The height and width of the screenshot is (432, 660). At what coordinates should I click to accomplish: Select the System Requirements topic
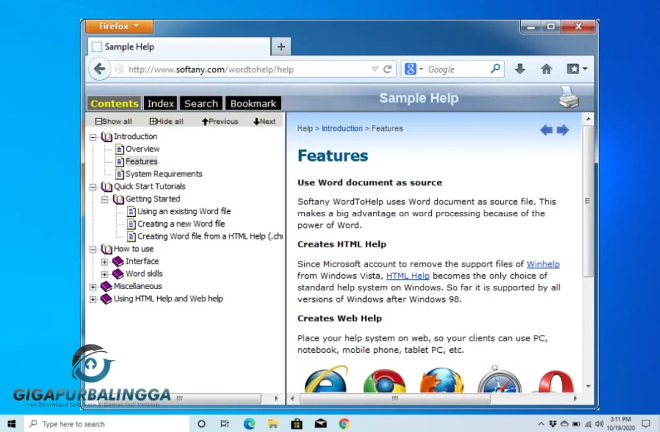163,174
